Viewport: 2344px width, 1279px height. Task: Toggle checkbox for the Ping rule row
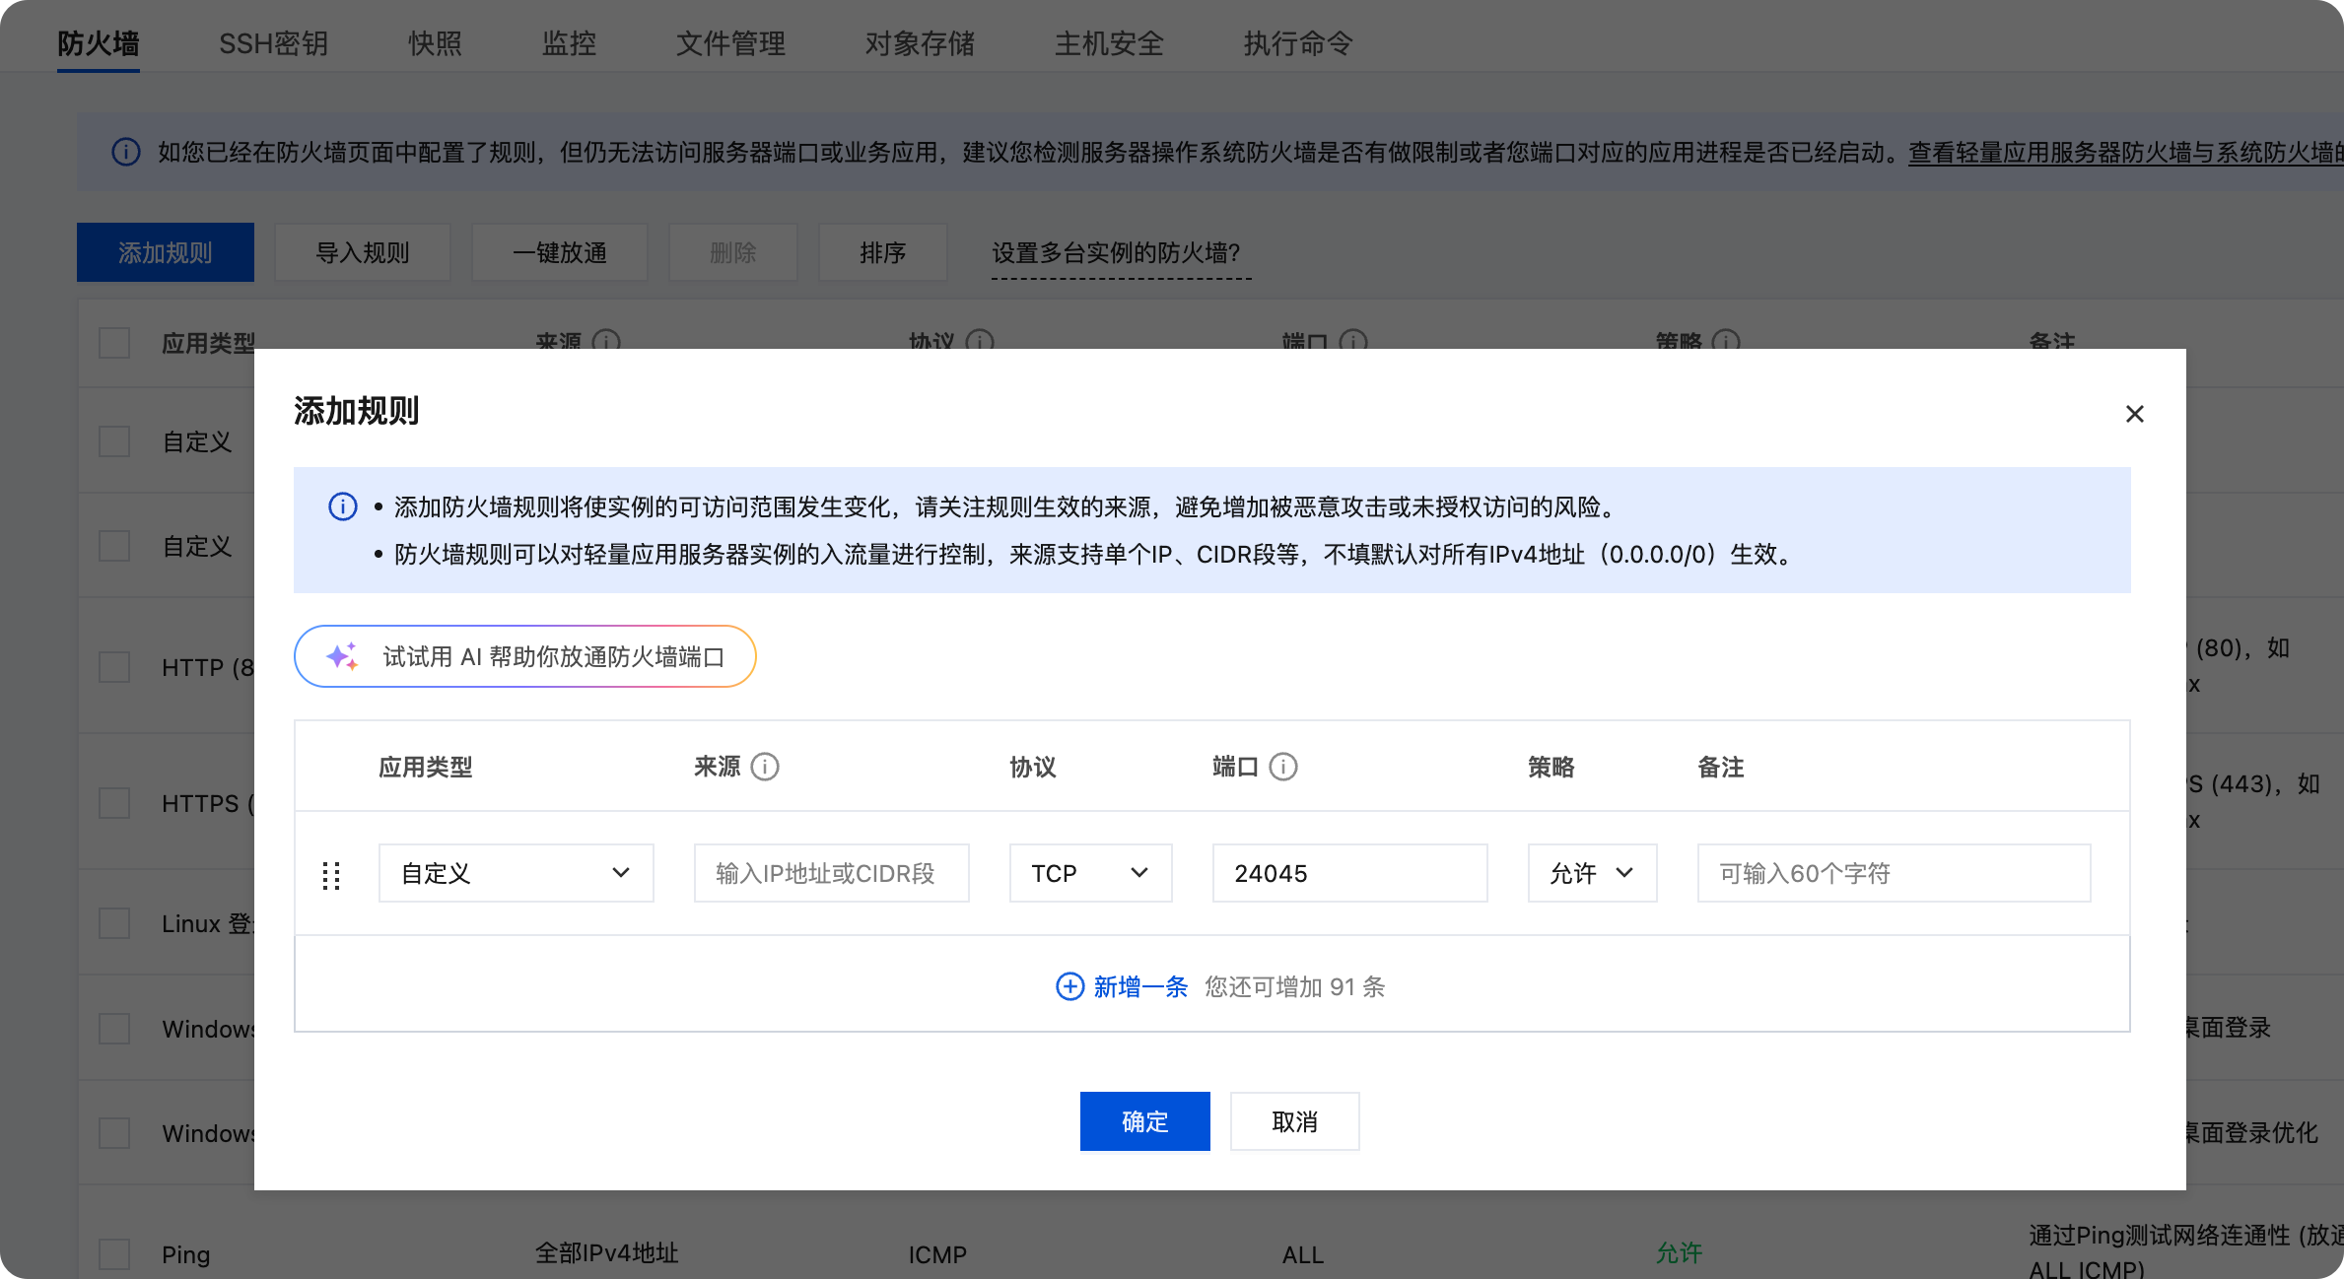click(x=114, y=1254)
